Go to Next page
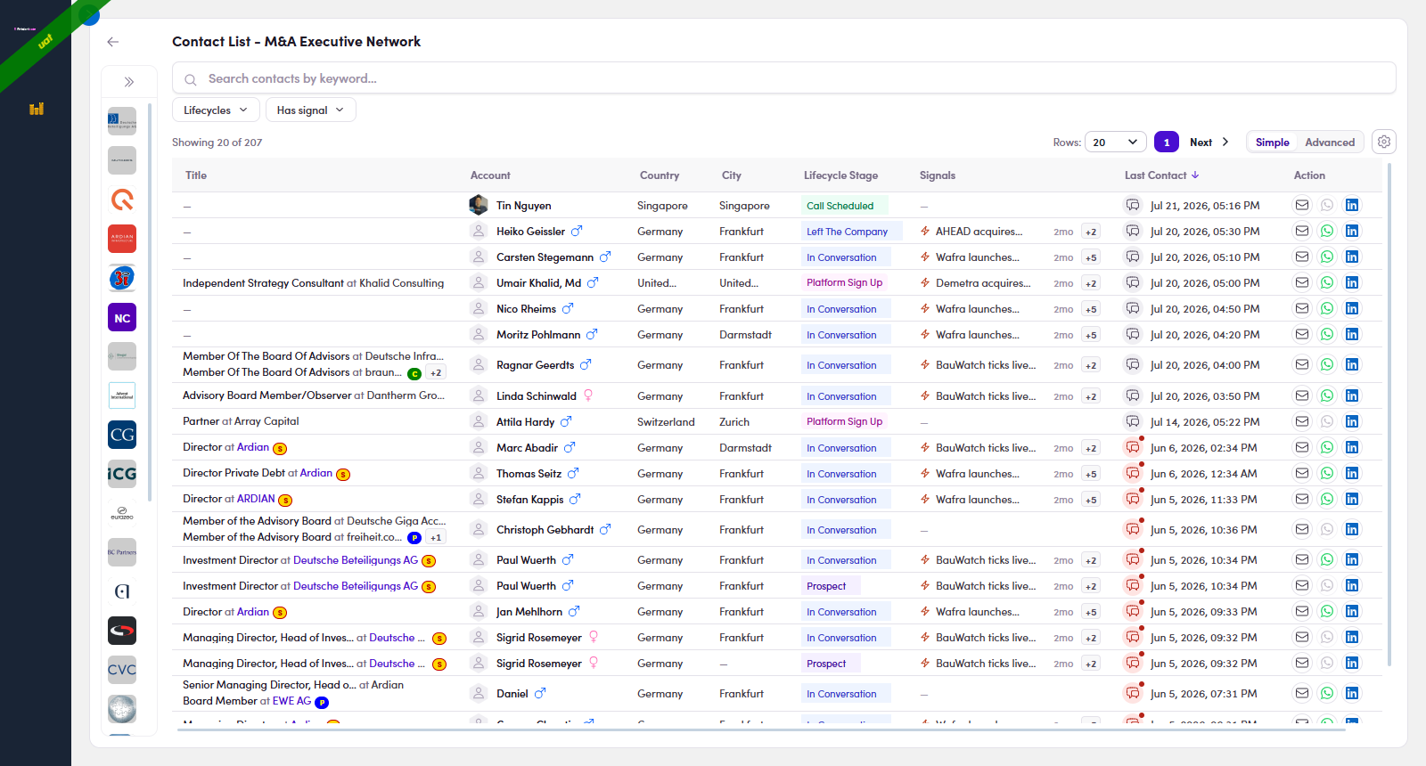 [x=1209, y=143]
